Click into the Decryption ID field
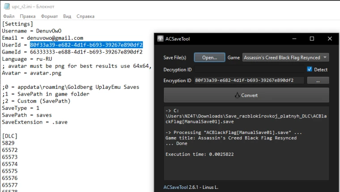Image resolution: width=340 pixels, height=192 pixels. point(249,70)
